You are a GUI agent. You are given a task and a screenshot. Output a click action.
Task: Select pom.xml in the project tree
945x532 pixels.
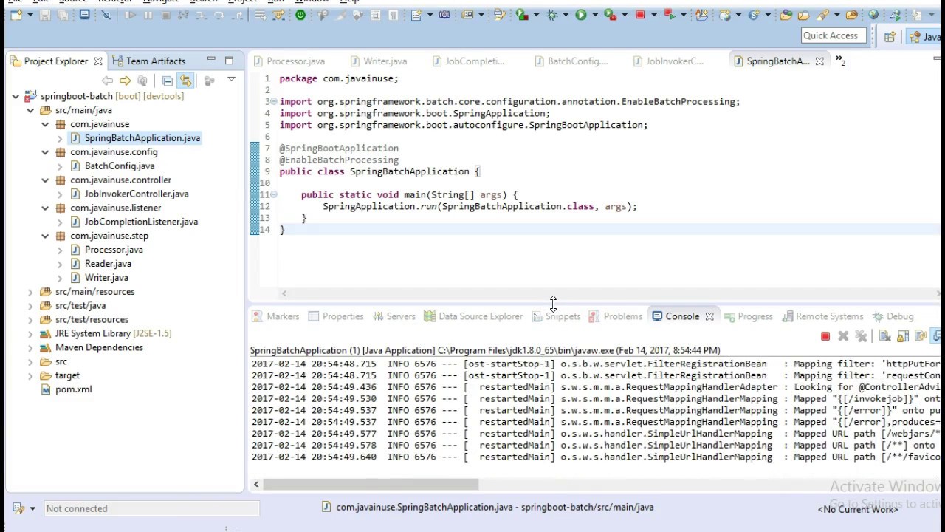click(x=73, y=389)
